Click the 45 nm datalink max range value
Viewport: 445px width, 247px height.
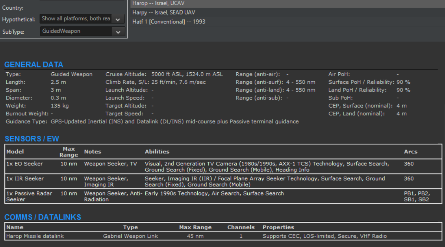195,236
